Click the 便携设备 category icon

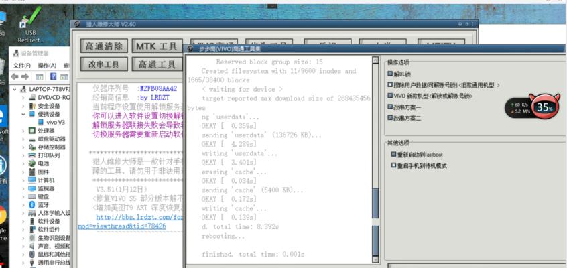click(32, 115)
